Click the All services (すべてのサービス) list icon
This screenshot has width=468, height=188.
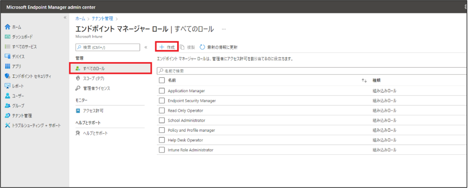pyautogui.click(x=7, y=47)
